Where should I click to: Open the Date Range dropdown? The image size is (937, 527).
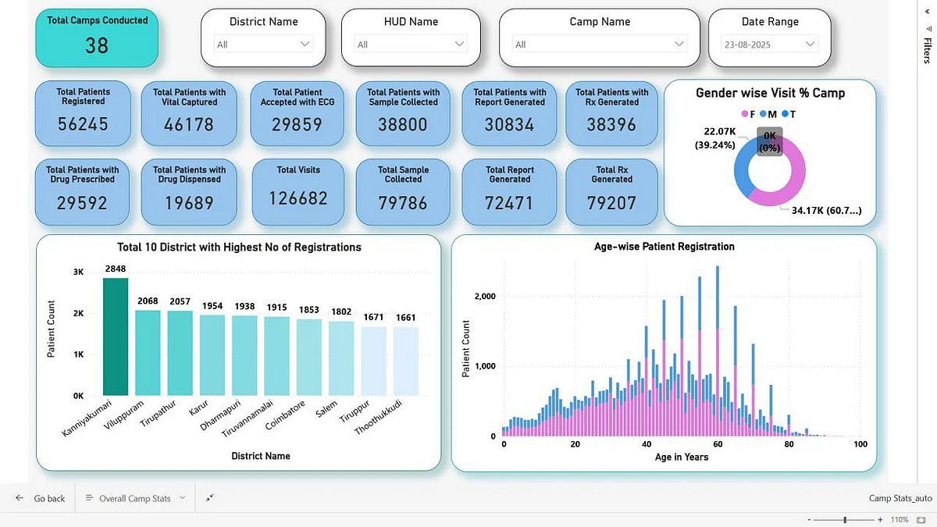coord(770,45)
